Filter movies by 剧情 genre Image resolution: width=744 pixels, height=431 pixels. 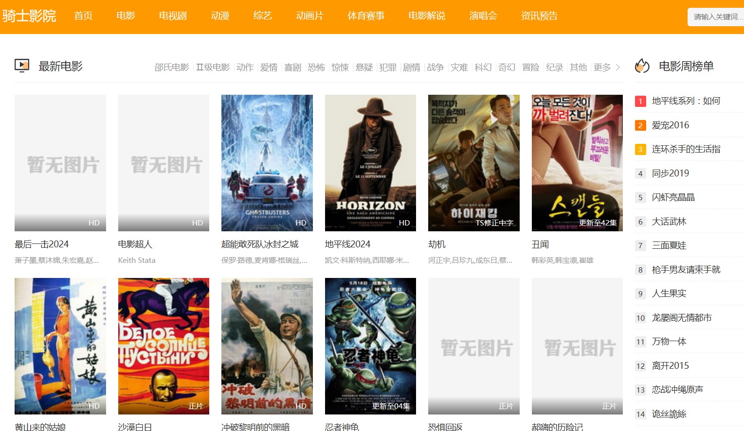point(412,67)
